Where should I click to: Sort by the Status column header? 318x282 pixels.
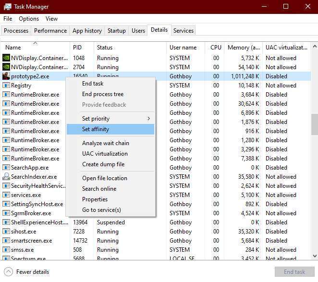point(130,48)
